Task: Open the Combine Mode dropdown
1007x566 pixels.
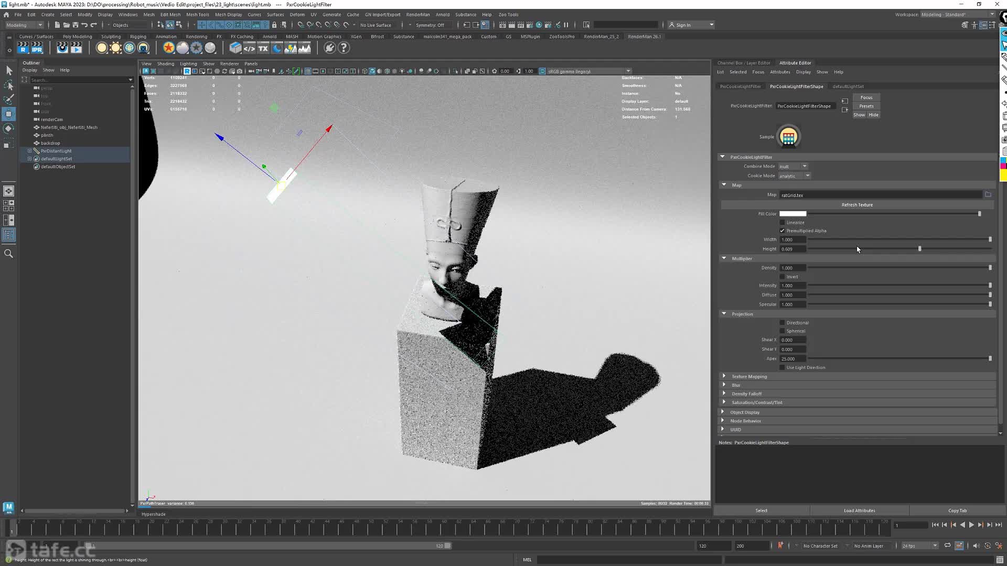Action: (793, 167)
